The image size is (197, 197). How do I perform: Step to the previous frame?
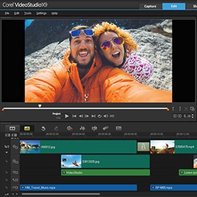tap(81, 116)
